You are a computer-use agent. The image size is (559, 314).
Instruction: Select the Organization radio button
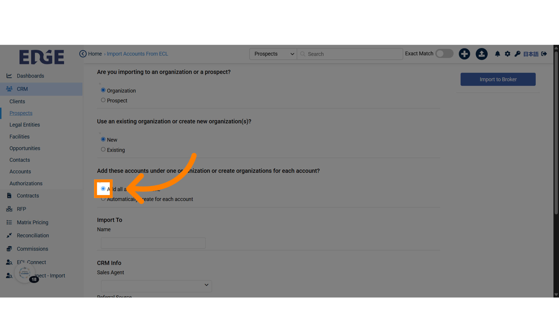point(103,90)
